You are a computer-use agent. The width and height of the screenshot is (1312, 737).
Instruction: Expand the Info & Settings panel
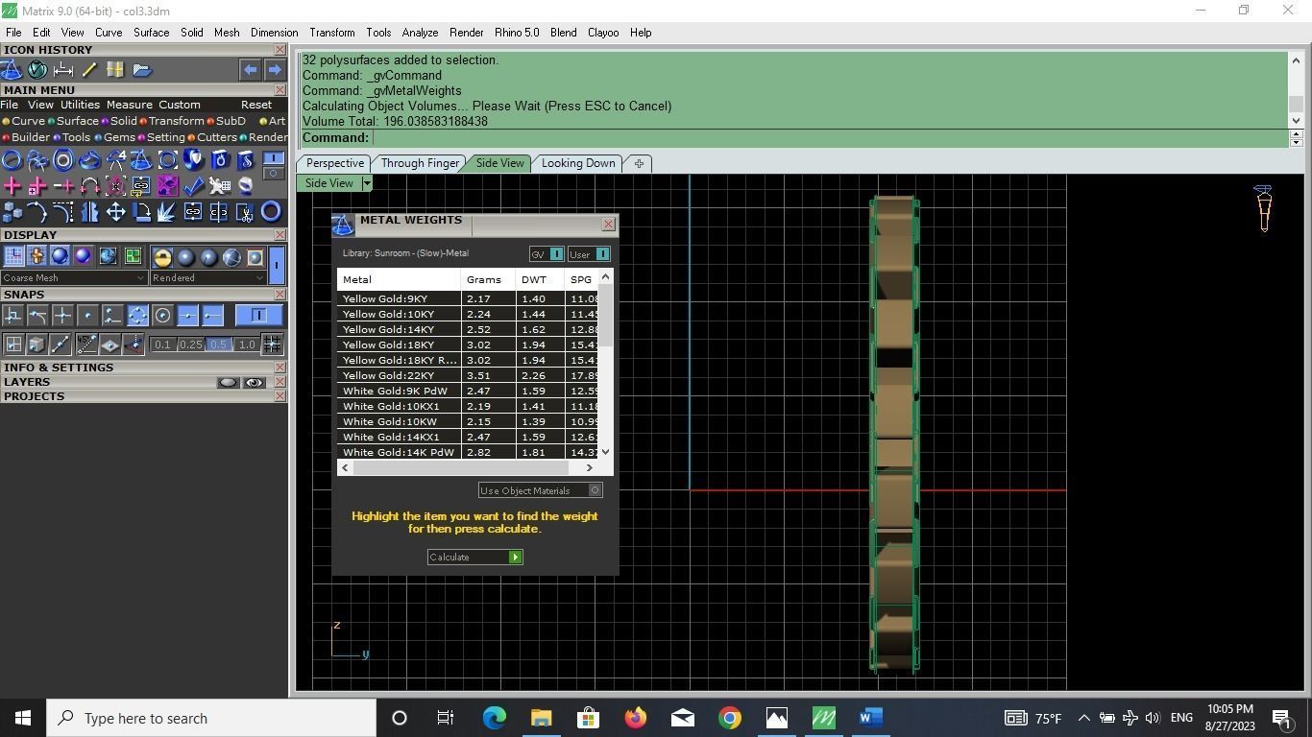(x=279, y=368)
